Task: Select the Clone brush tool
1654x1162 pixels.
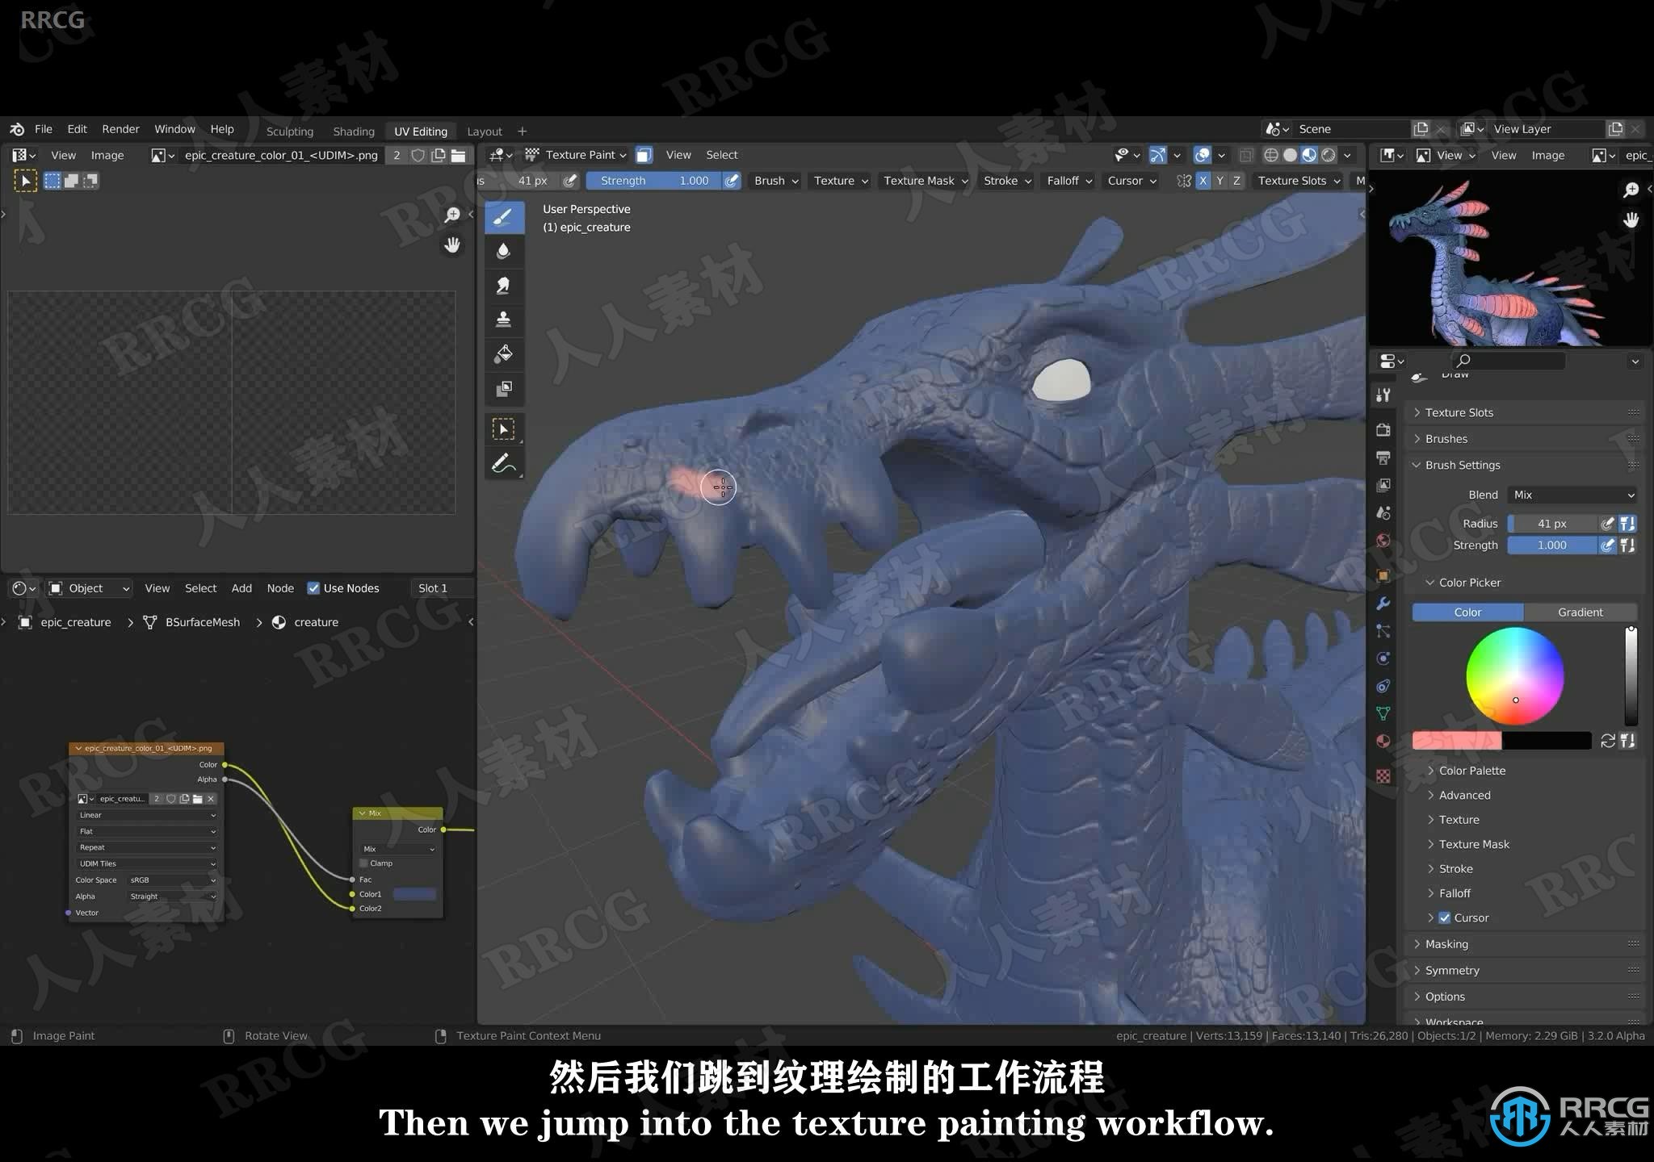Action: [x=502, y=320]
